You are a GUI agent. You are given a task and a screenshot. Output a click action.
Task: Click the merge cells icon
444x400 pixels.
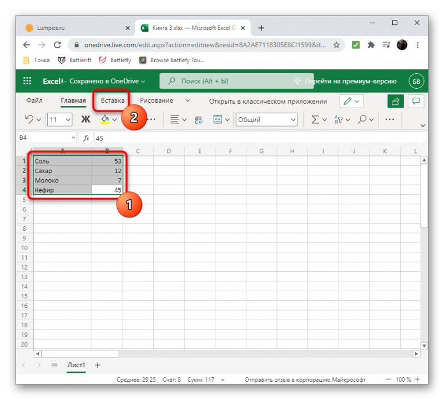click(x=218, y=119)
